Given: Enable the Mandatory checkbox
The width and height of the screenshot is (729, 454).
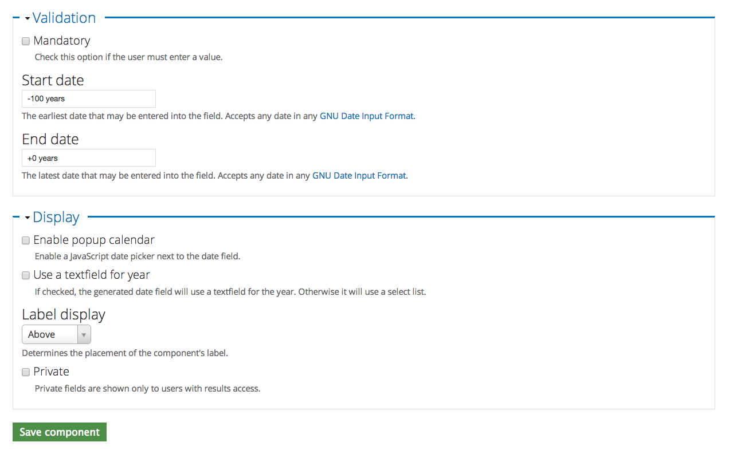Looking at the screenshot, I should tap(26, 41).
